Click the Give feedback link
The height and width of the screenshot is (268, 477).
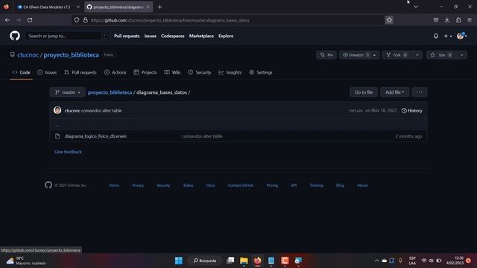tap(68, 152)
